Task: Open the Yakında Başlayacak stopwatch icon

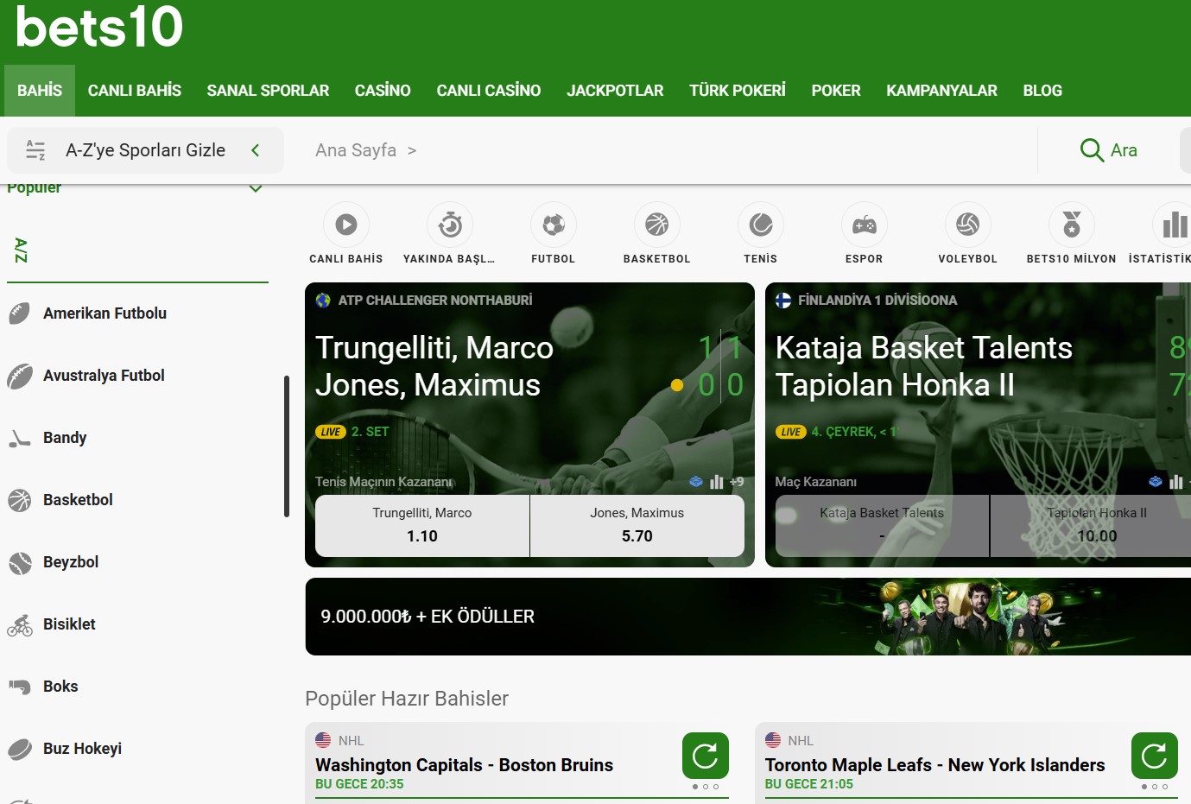Action: point(450,225)
